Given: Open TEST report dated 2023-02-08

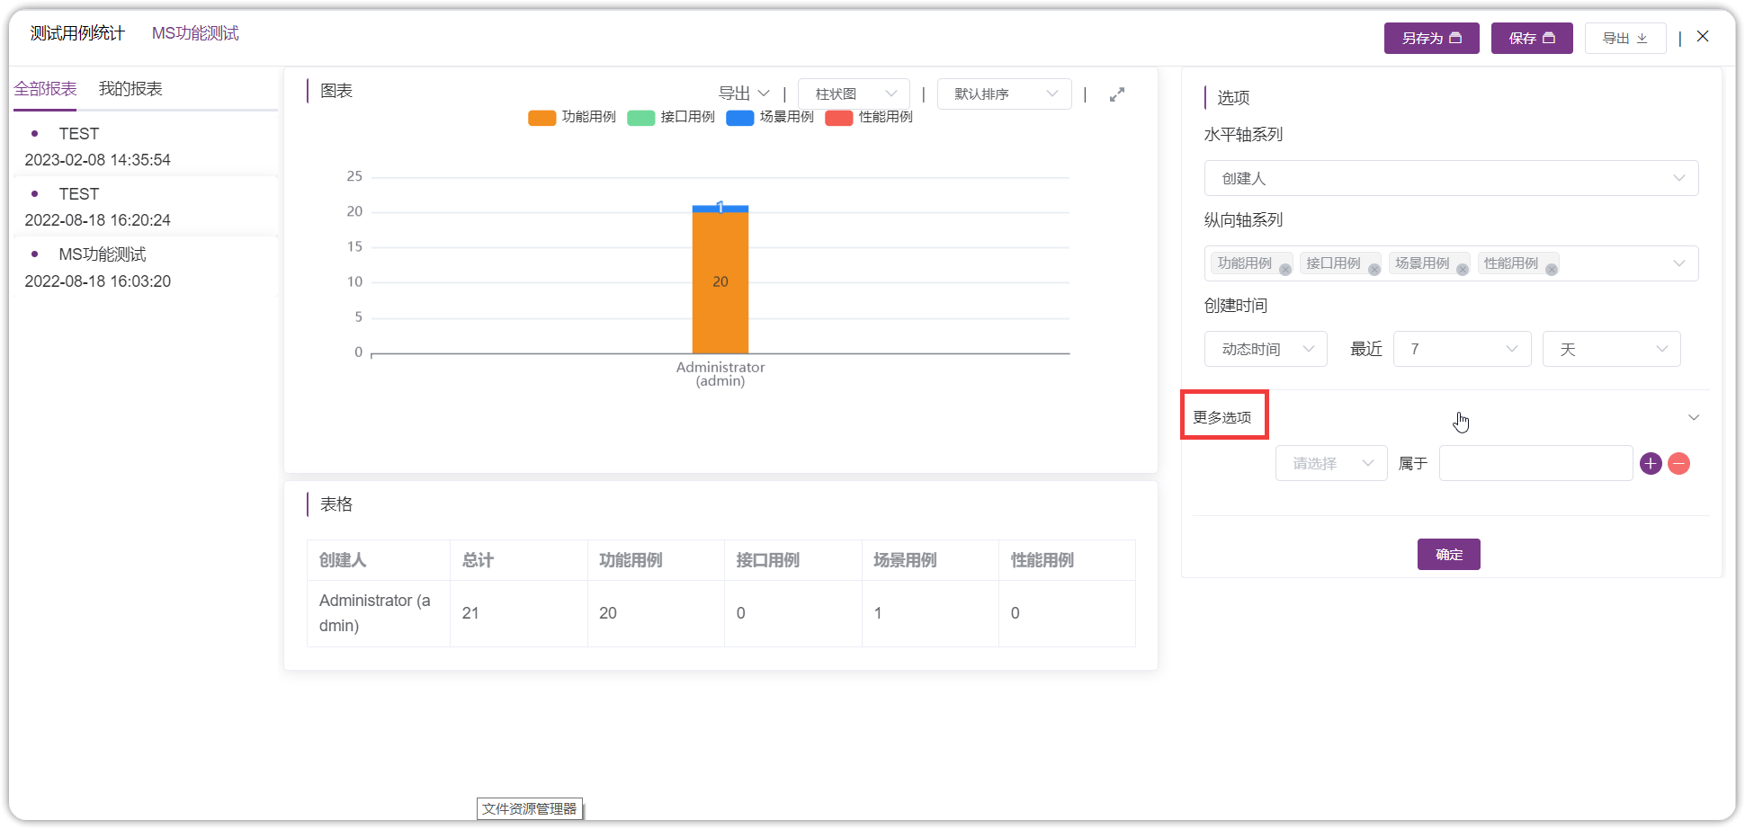Looking at the screenshot, I should [146, 147].
